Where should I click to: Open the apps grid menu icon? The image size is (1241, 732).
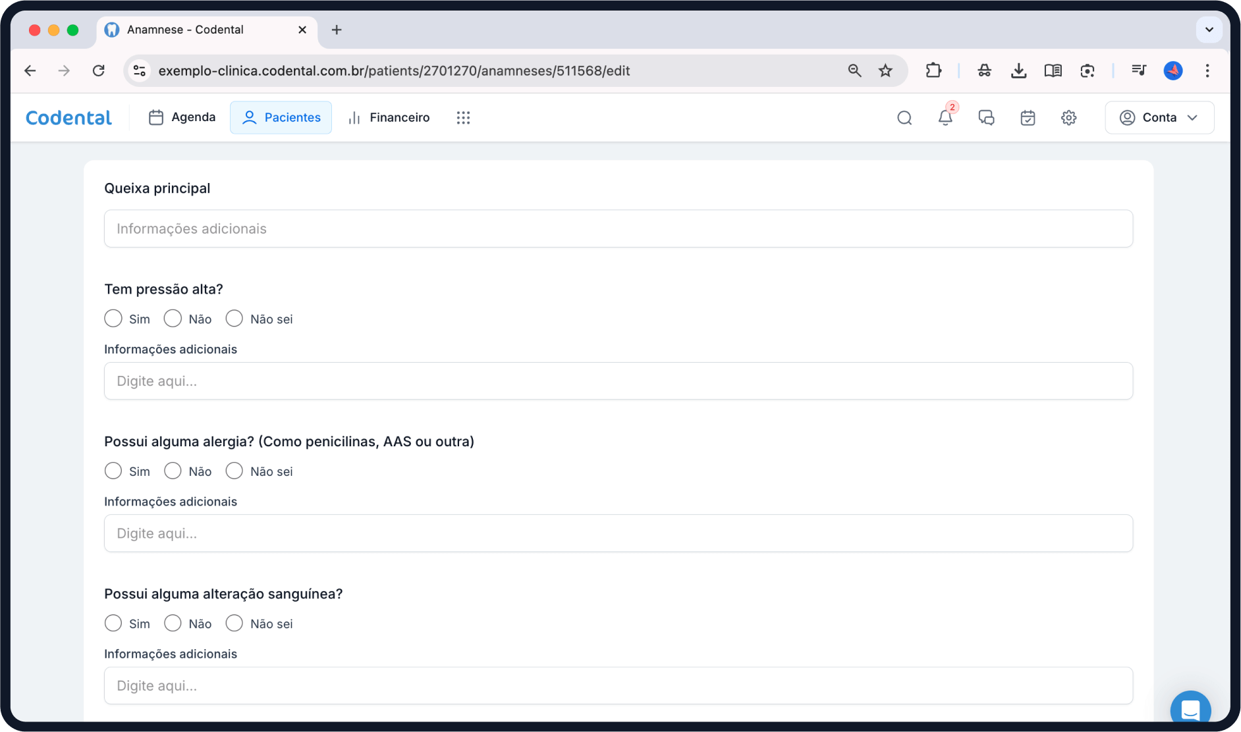tap(463, 118)
